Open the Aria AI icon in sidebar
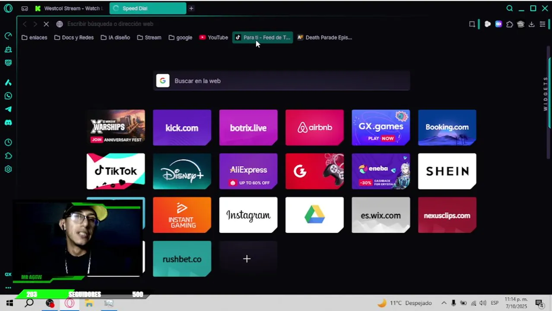The height and width of the screenshot is (311, 552). click(x=8, y=83)
